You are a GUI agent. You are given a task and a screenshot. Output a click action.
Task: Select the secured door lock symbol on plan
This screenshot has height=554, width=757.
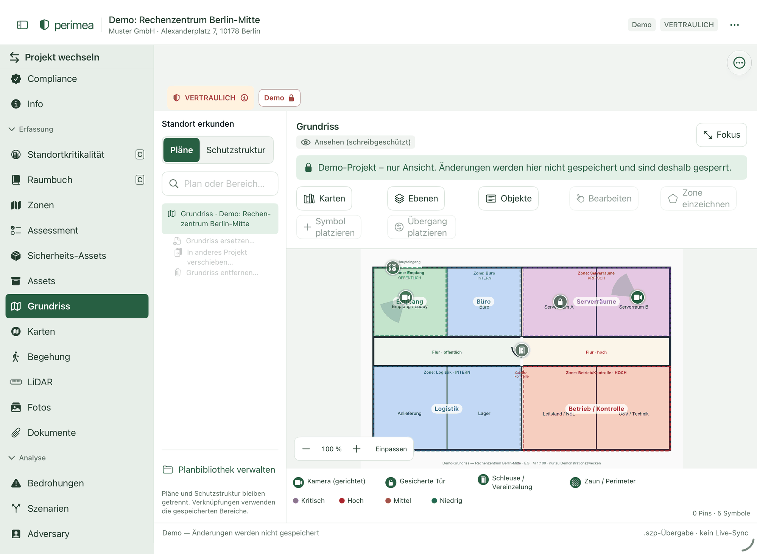point(560,302)
